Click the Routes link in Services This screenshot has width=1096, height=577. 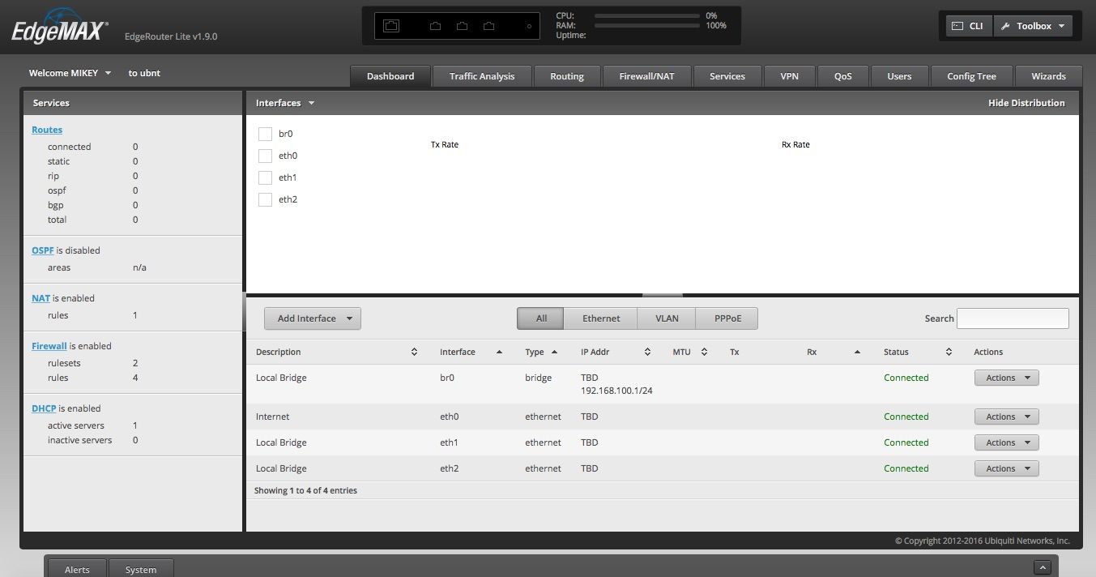coord(47,130)
